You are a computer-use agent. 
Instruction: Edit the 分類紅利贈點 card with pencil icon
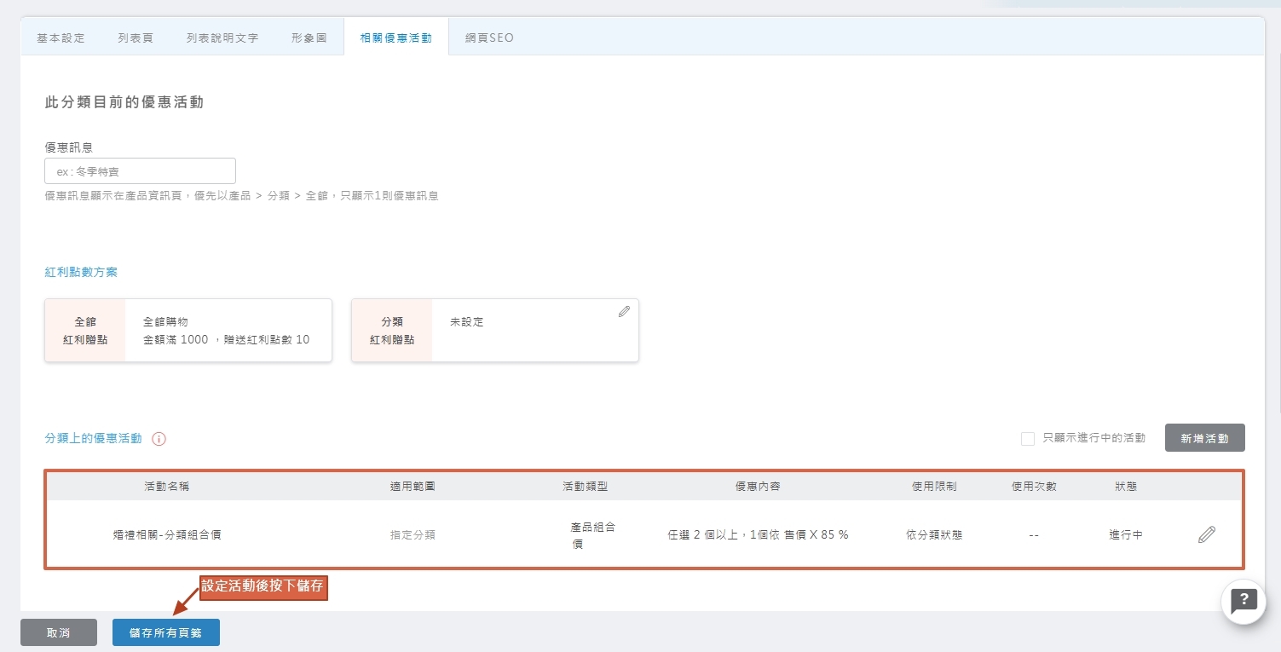click(624, 312)
